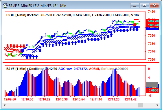
Task: Click the oscillator axis value -6
Action: tap(149, 96)
